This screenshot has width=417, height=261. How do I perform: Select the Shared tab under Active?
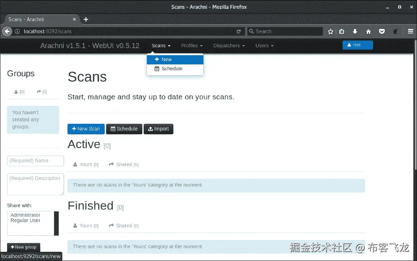click(x=124, y=164)
